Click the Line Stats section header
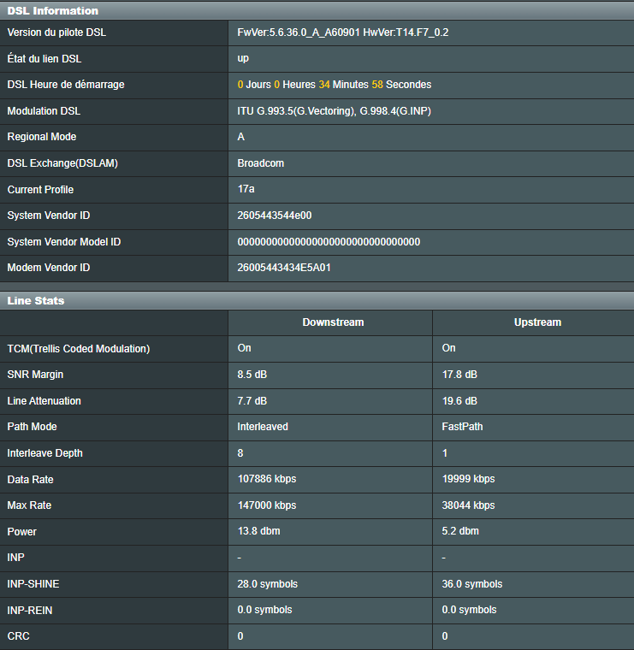This screenshot has height=650, width=634. pyautogui.click(x=36, y=300)
